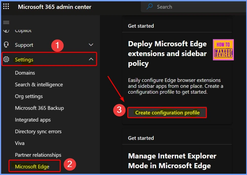
Task: Open Integrated apps page
Action: pyautogui.click(x=33, y=120)
